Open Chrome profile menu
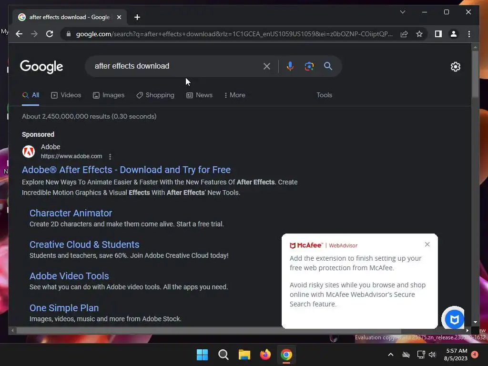 coord(454,34)
